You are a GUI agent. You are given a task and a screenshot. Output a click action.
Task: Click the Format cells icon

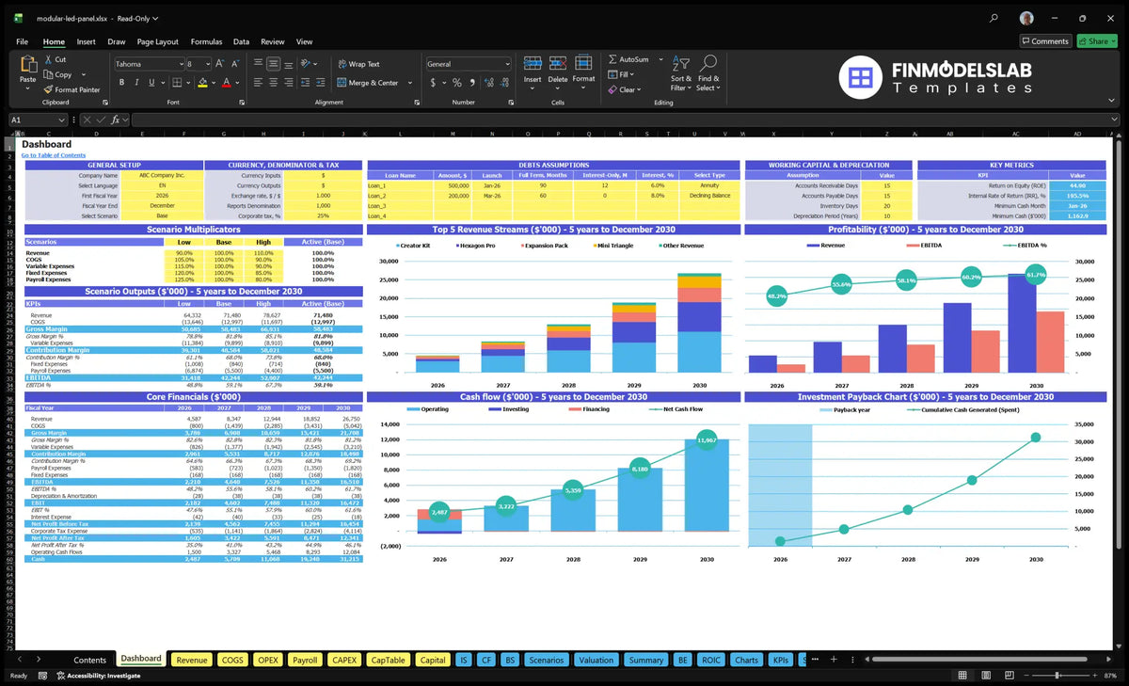point(583,63)
